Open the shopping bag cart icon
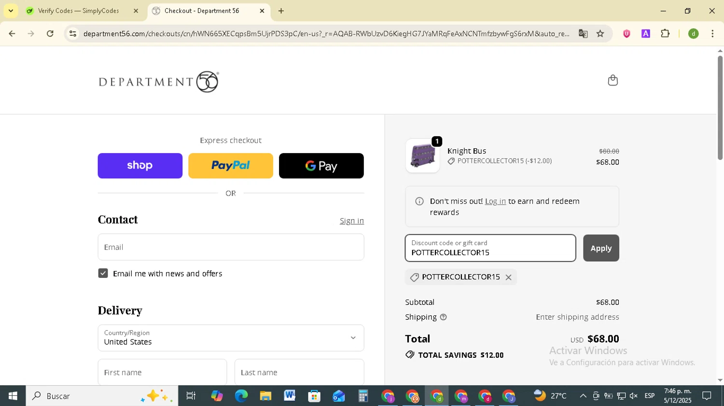Viewport: 724px width, 406px height. (613, 80)
